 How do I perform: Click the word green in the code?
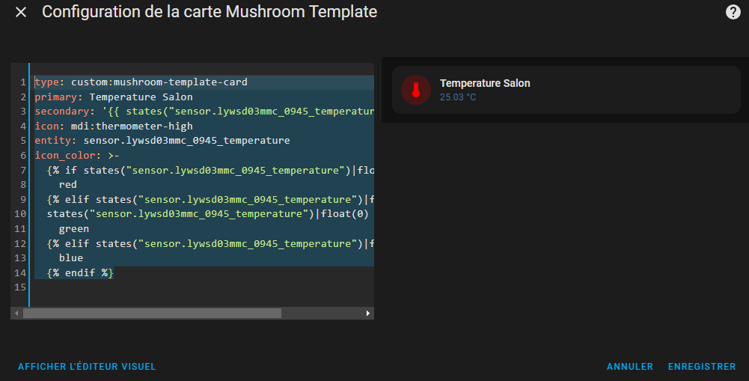74,229
